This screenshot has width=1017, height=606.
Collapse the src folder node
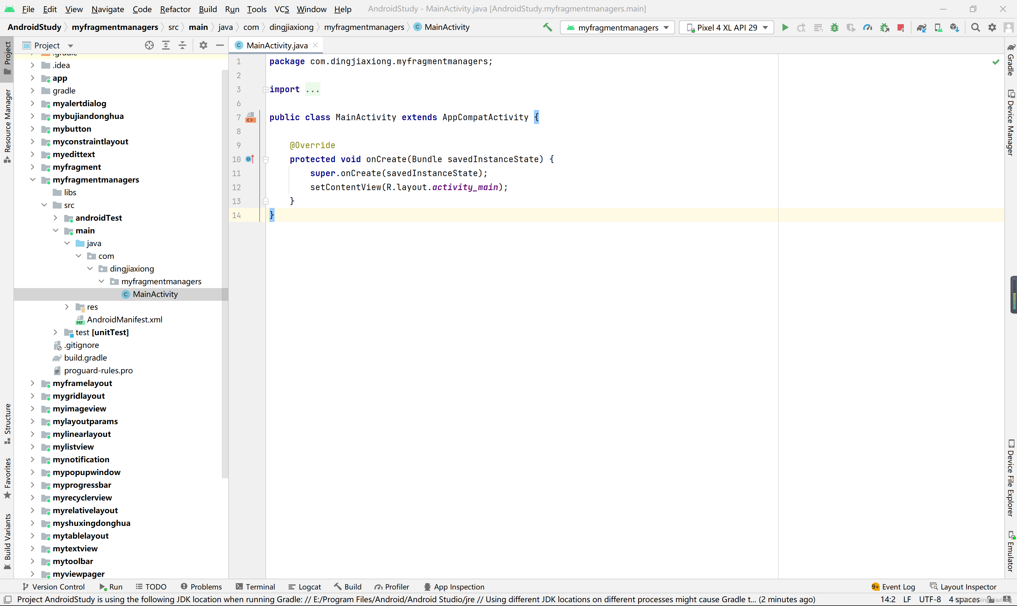44,205
